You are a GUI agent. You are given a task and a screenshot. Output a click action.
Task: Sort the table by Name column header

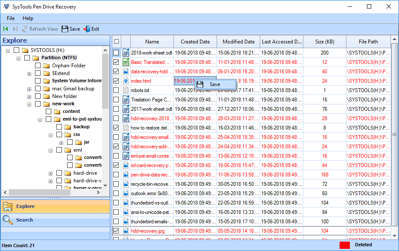click(152, 42)
